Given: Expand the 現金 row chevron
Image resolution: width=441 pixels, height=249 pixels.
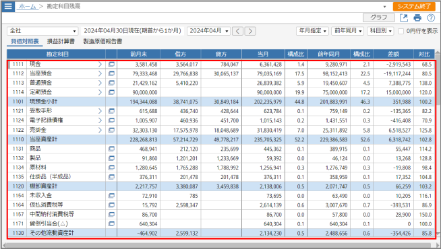Looking at the screenshot, I should point(100,65).
